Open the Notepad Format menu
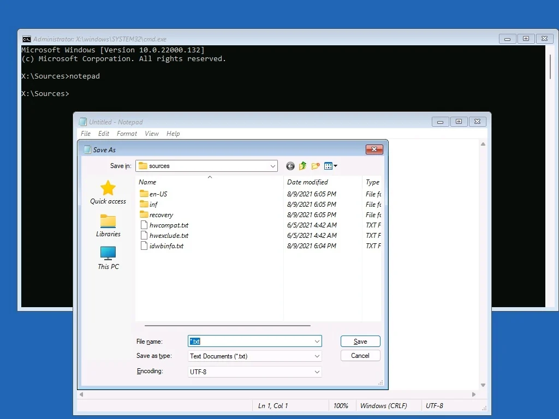Image resolution: width=559 pixels, height=419 pixels. point(127,134)
